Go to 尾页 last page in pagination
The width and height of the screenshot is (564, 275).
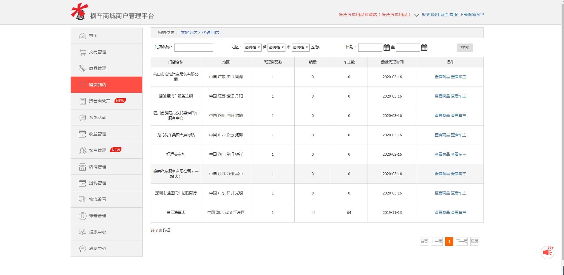click(474, 241)
